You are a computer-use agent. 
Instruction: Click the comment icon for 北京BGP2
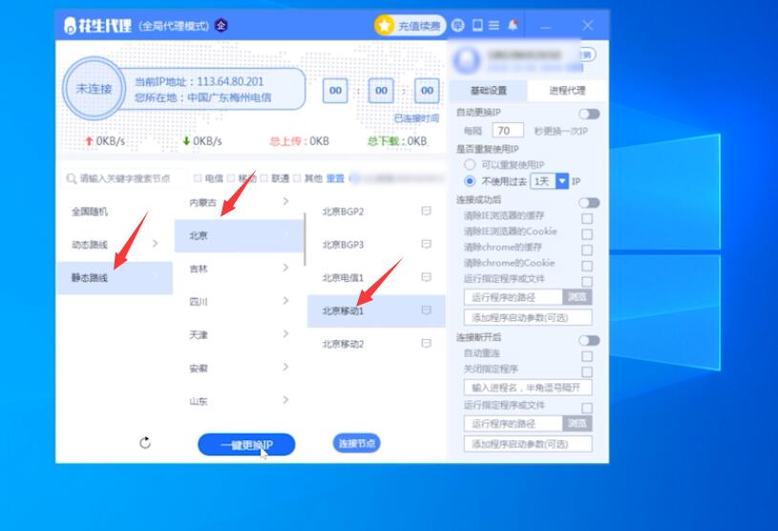click(x=426, y=211)
